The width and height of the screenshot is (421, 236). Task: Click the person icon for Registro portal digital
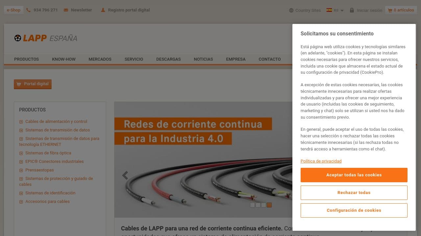click(x=103, y=10)
